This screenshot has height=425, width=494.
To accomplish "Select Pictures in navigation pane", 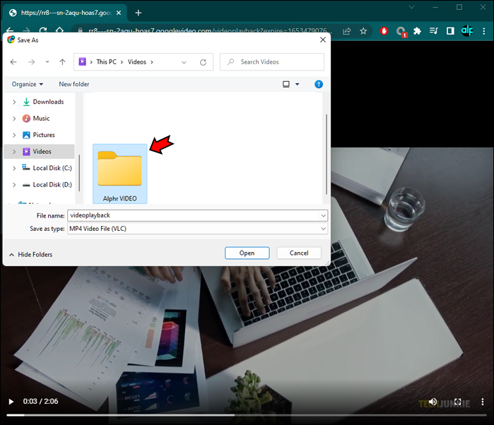I will click(x=44, y=135).
